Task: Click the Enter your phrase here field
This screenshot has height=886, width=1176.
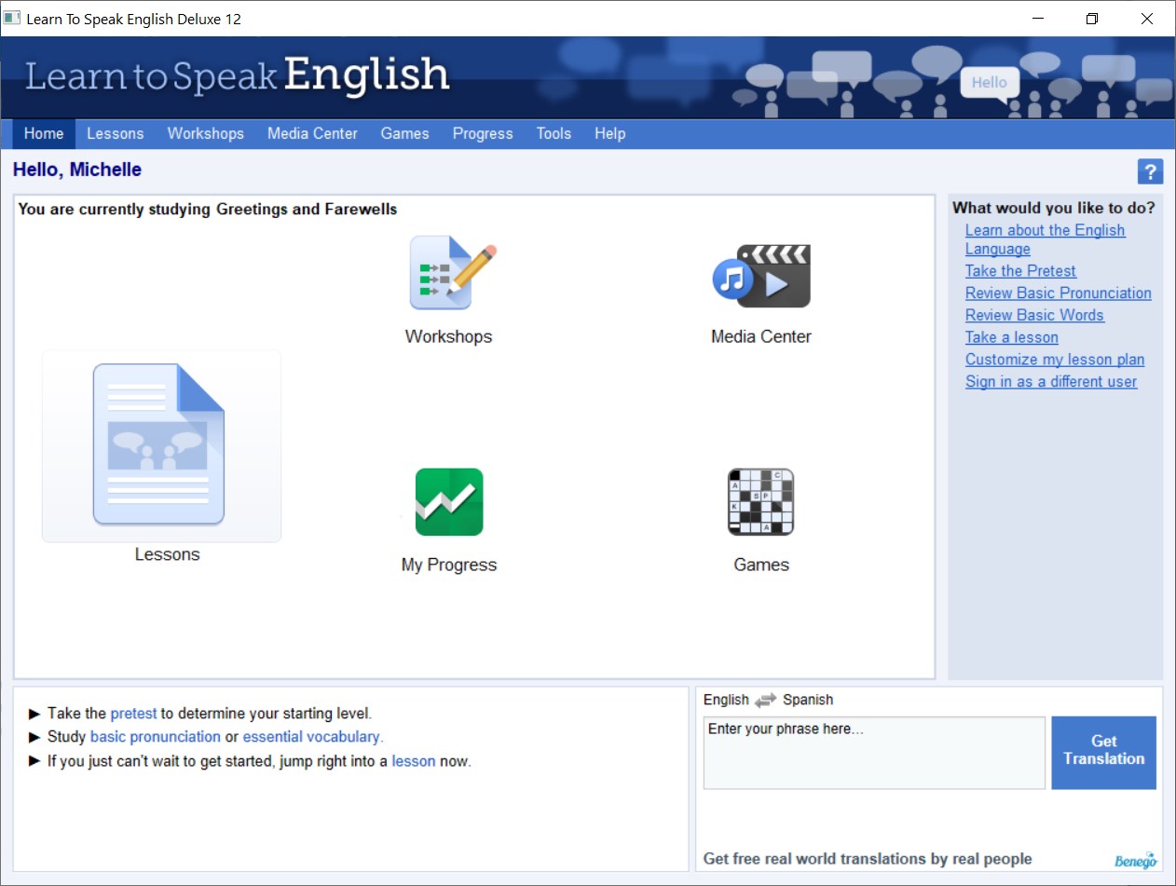Action: coord(873,753)
